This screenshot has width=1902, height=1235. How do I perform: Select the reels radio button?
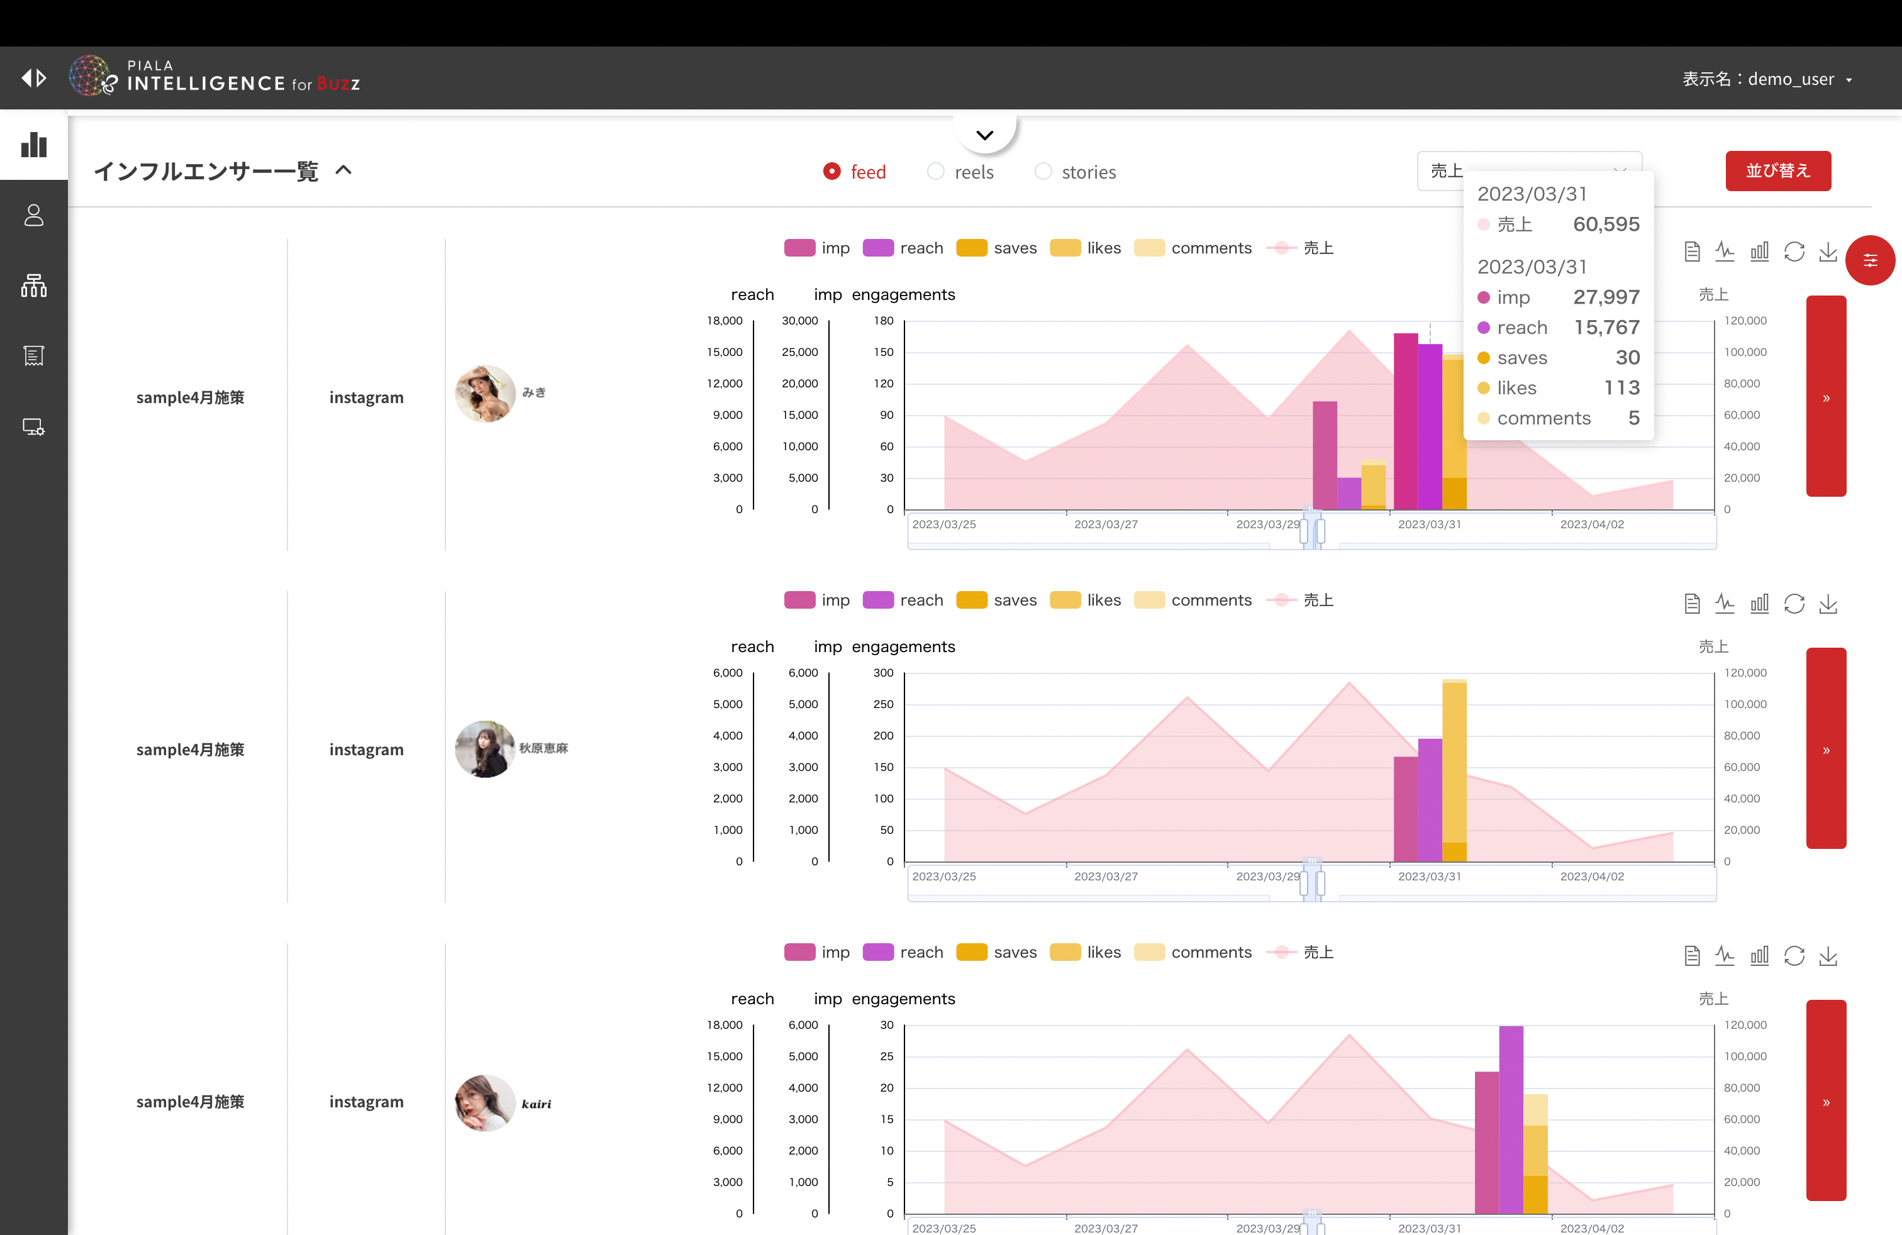pos(936,172)
